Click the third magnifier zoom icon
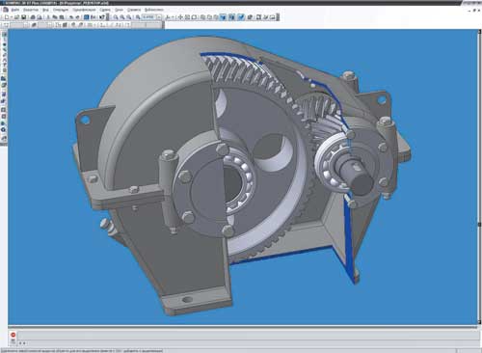The image size is (482, 353). click(128, 17)
